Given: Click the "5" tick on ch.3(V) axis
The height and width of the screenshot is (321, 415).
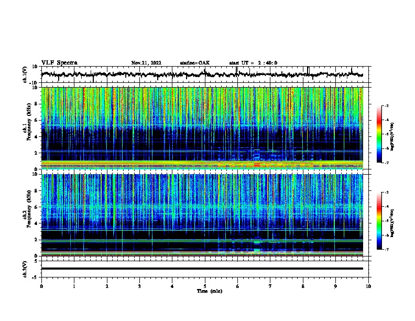Looking at the screenshot, I should 37,261.
